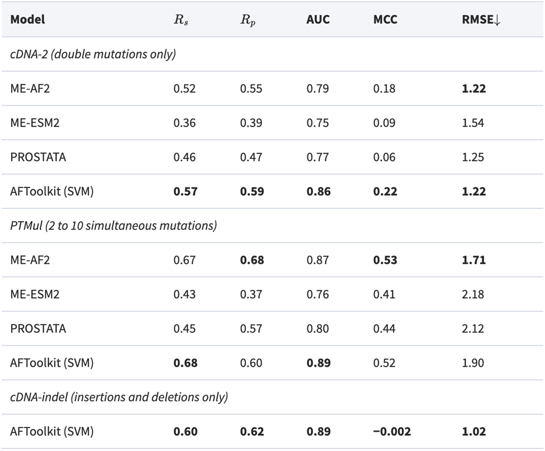Select the R_s column header
This screenshot has height=451, width=545.
click(x=179, y=20)
